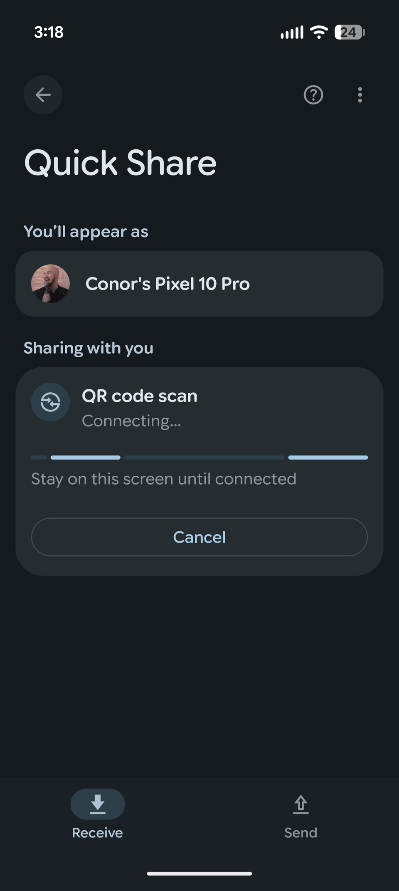Open the three-dot overflow menu
Viewport: 399px width, 891px height.
click(x=360, y=95)
